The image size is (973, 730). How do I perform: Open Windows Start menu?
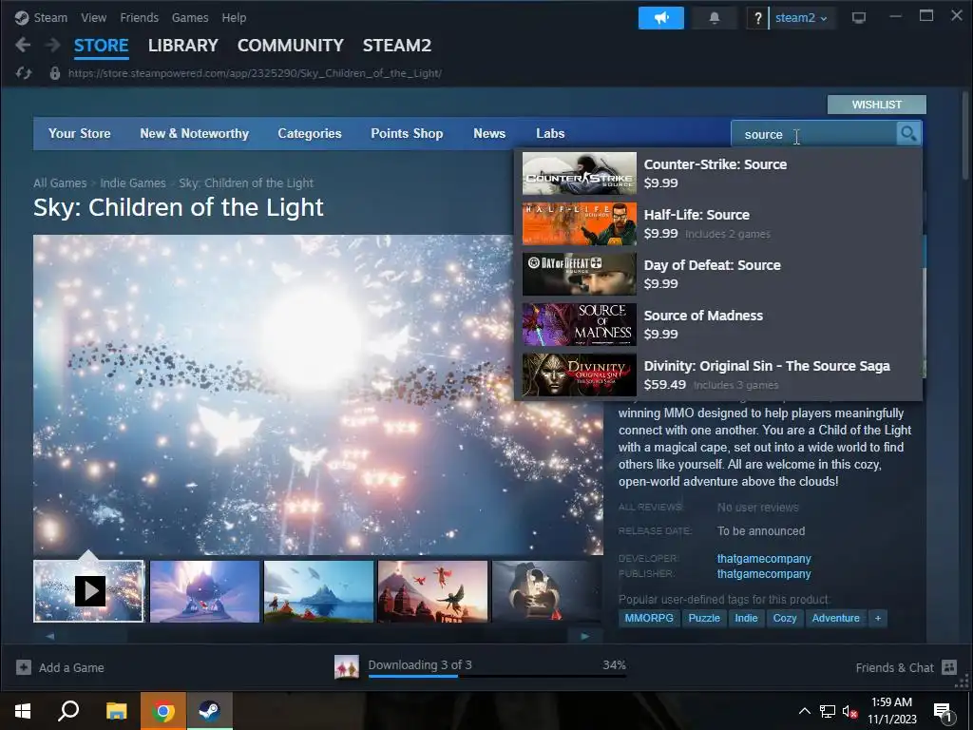[x=23, y=711]
